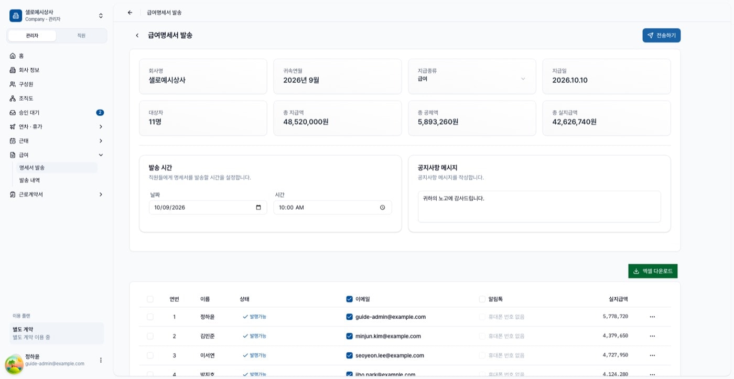Switch to the 직원 tab

(81, 36)
